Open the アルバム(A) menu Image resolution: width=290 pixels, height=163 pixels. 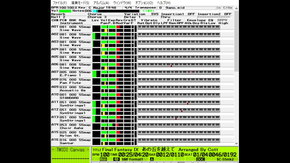click(101, 3)
